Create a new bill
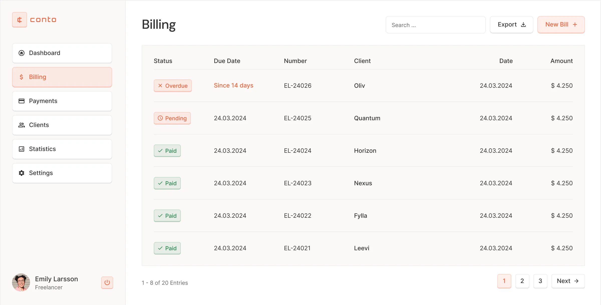Image resolution: width=601 pixels, height=305 pixels. click(x=561, y=24)
